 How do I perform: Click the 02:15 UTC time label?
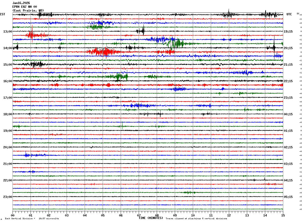[x=288, y=147]
